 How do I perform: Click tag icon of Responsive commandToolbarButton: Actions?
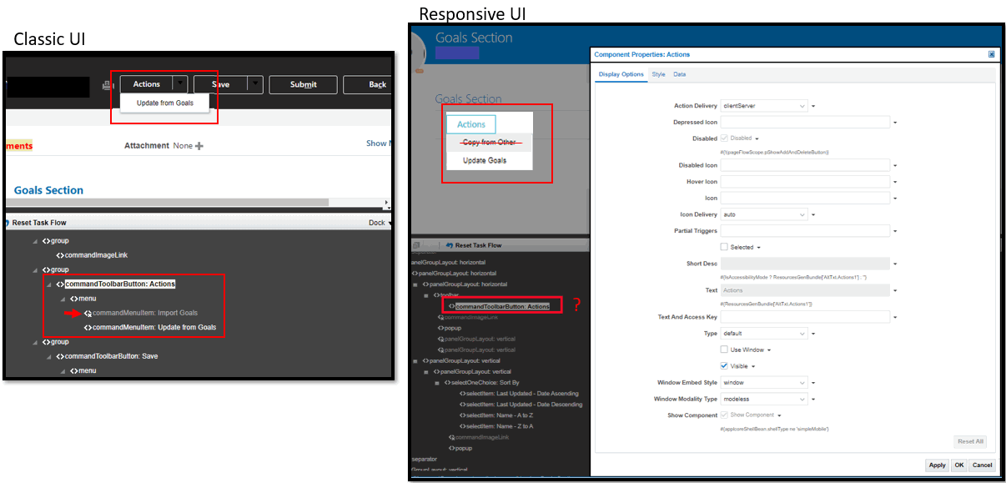point(451,306)
